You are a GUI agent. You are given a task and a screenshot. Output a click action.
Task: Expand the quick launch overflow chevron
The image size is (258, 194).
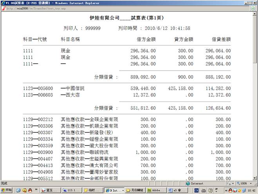tap(37, 190)
